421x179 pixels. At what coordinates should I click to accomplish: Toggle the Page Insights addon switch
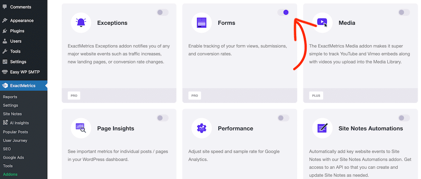pos(162,118)
